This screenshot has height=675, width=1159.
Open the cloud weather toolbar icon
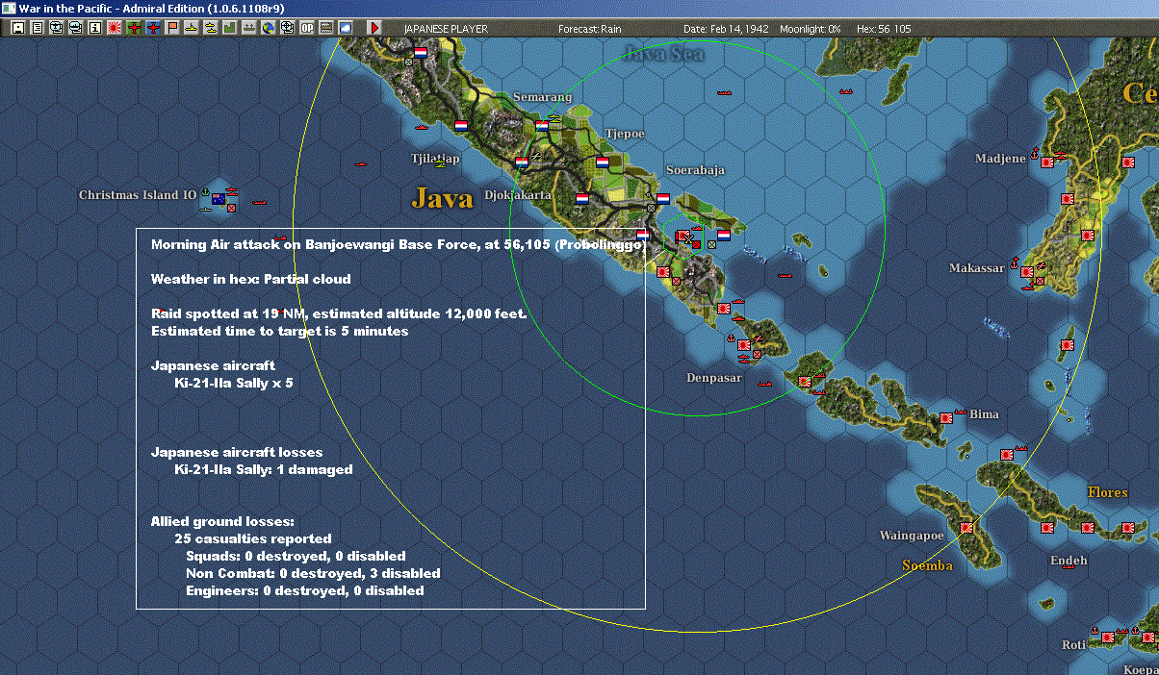point(346,28)
